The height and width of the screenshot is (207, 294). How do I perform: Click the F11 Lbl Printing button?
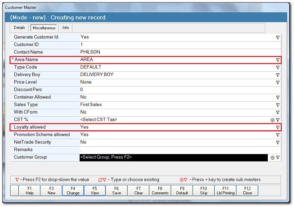coord(226,191)
